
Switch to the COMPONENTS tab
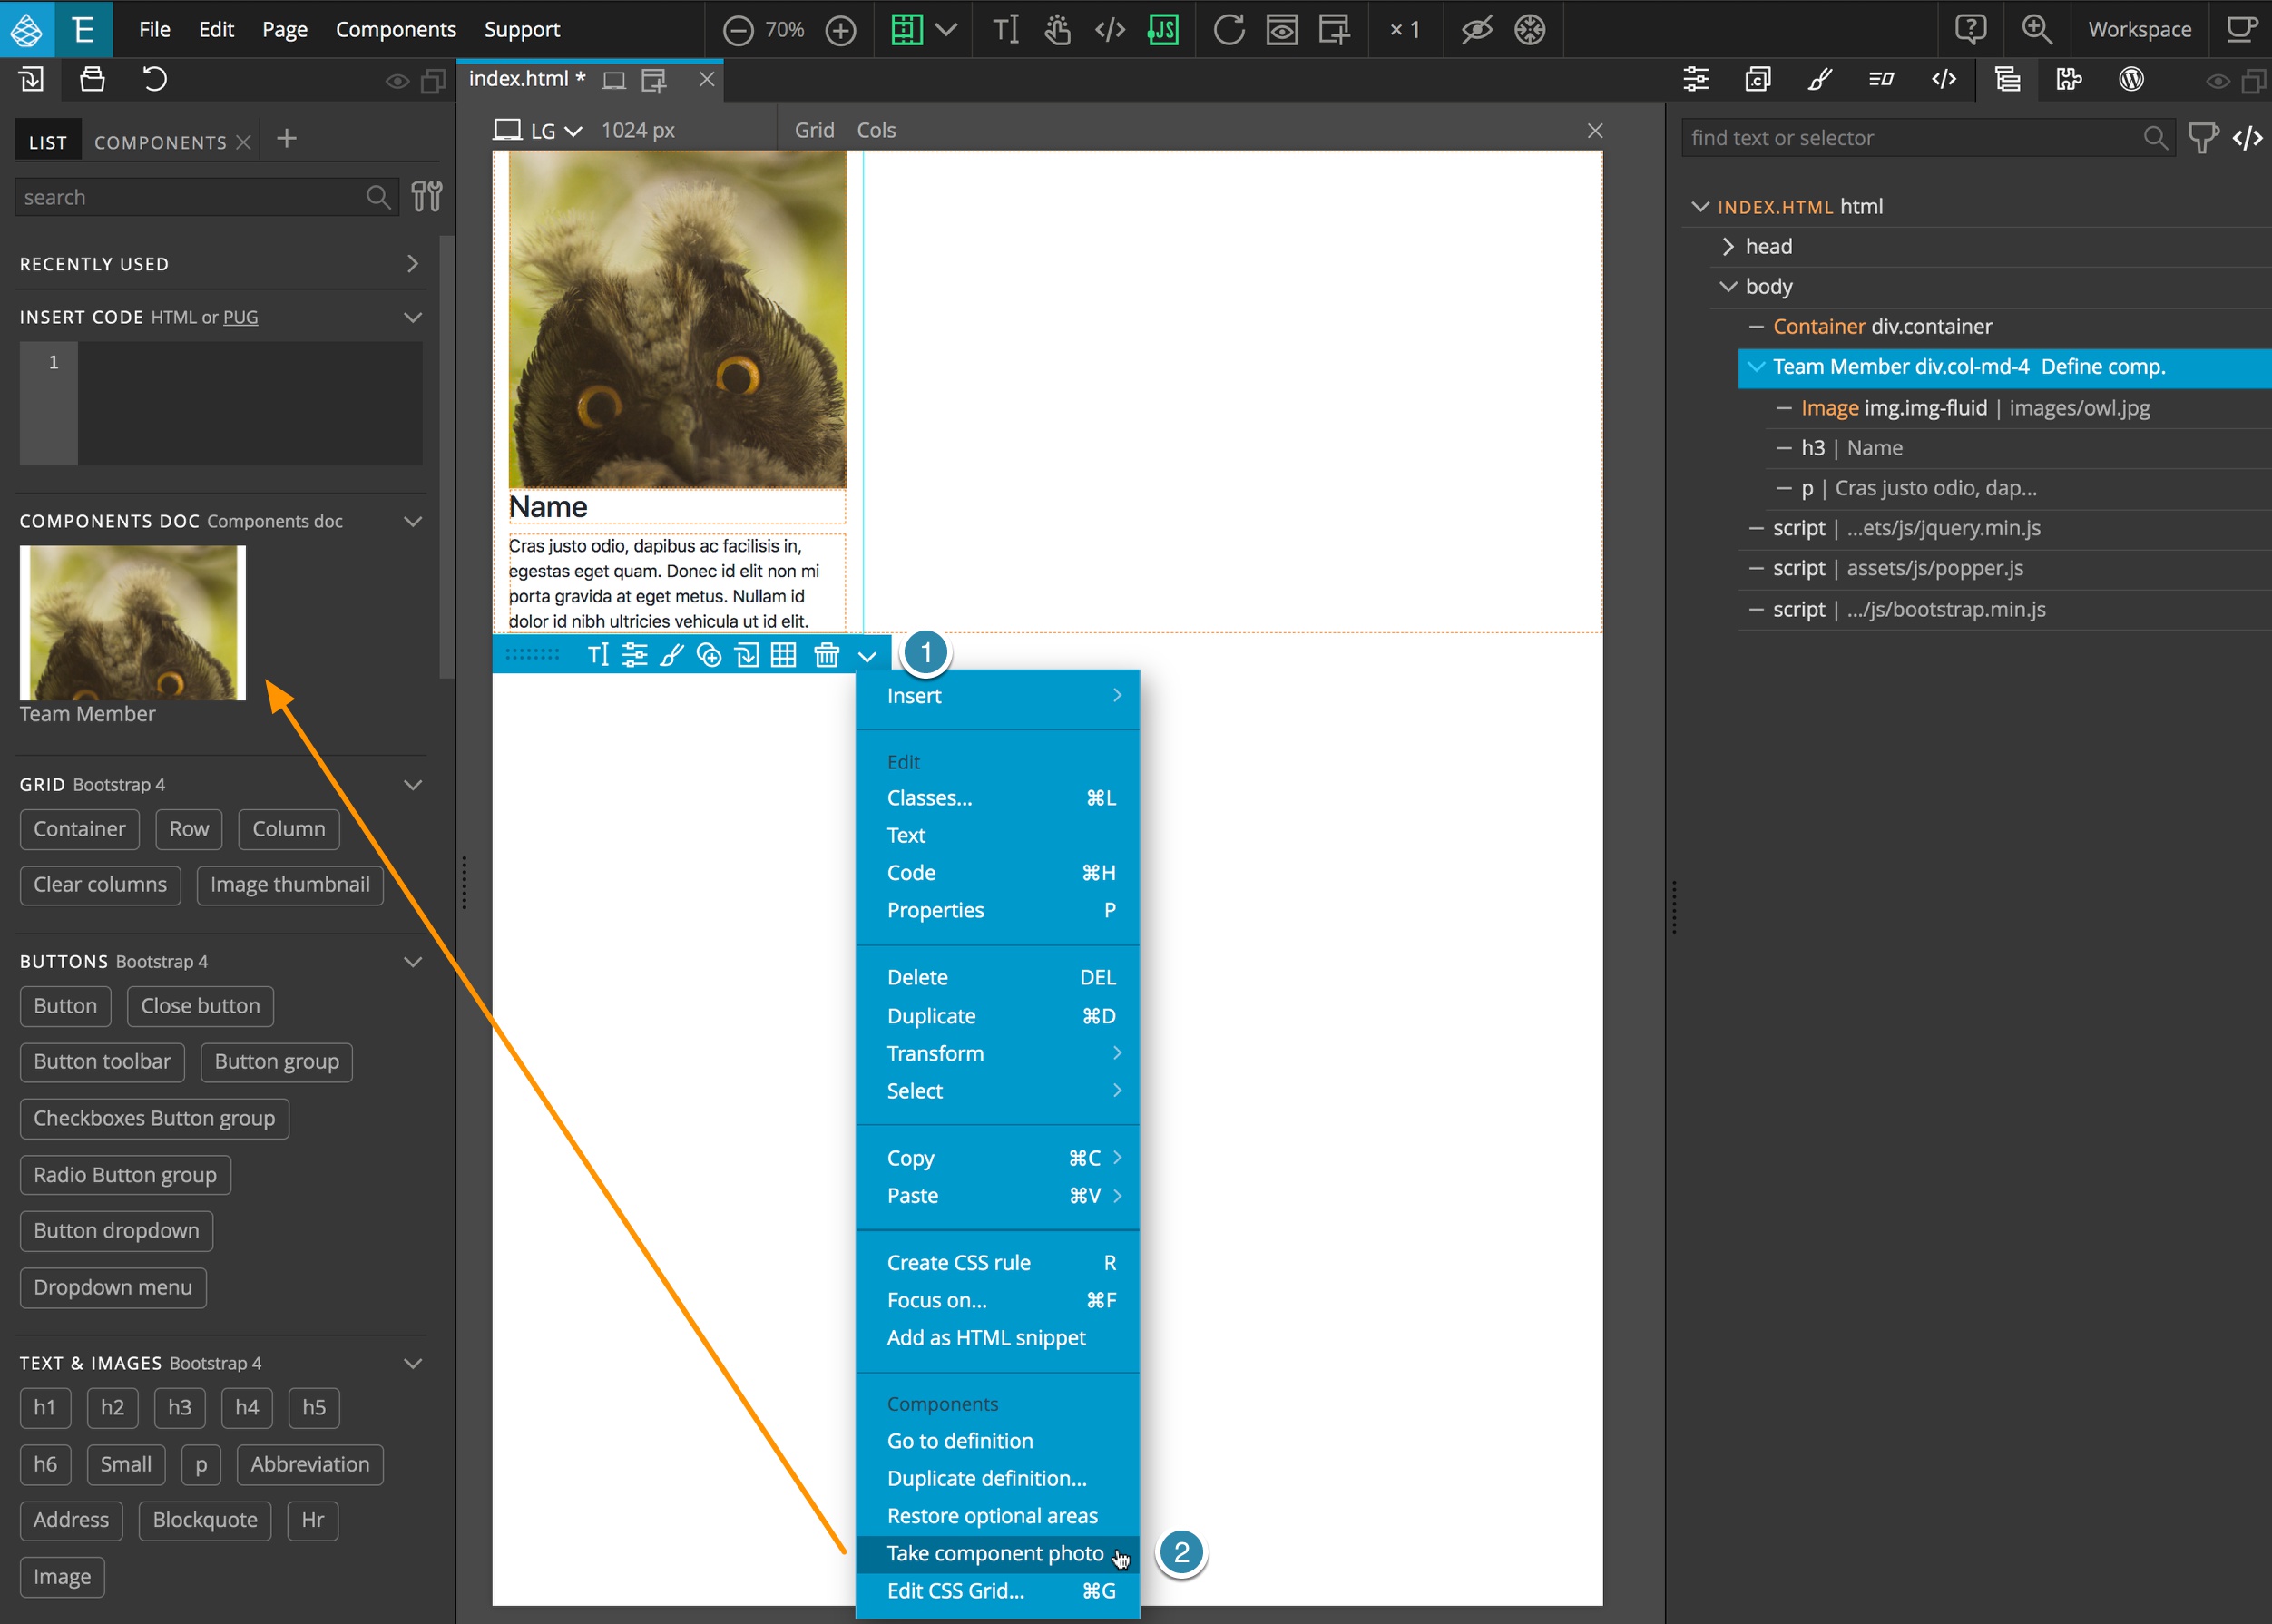point(160,142)
